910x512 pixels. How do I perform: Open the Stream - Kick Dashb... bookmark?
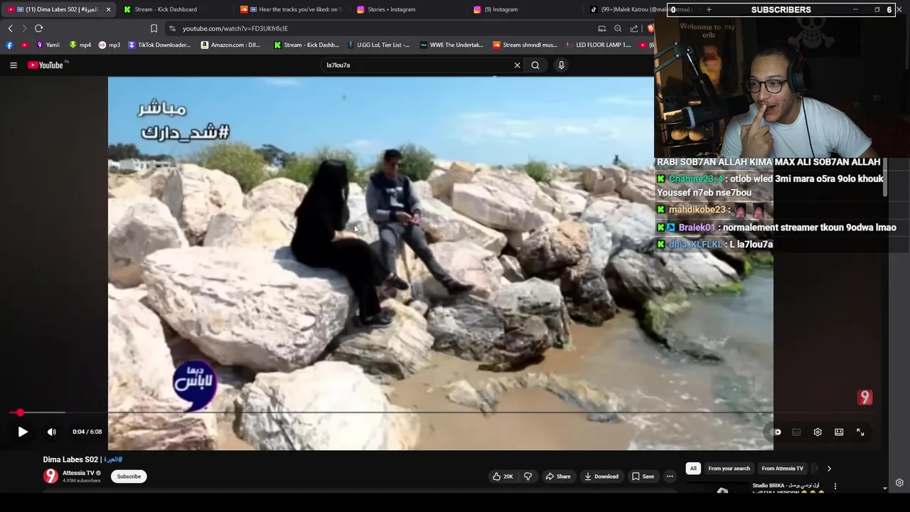coord(306,45)
